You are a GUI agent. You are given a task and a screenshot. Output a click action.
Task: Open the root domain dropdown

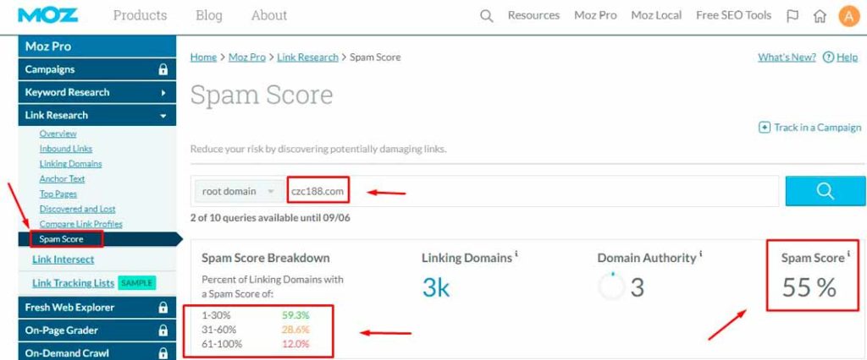tap(239, 192)
